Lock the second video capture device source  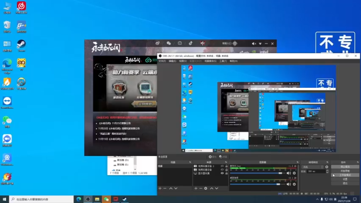click(227, 170)
